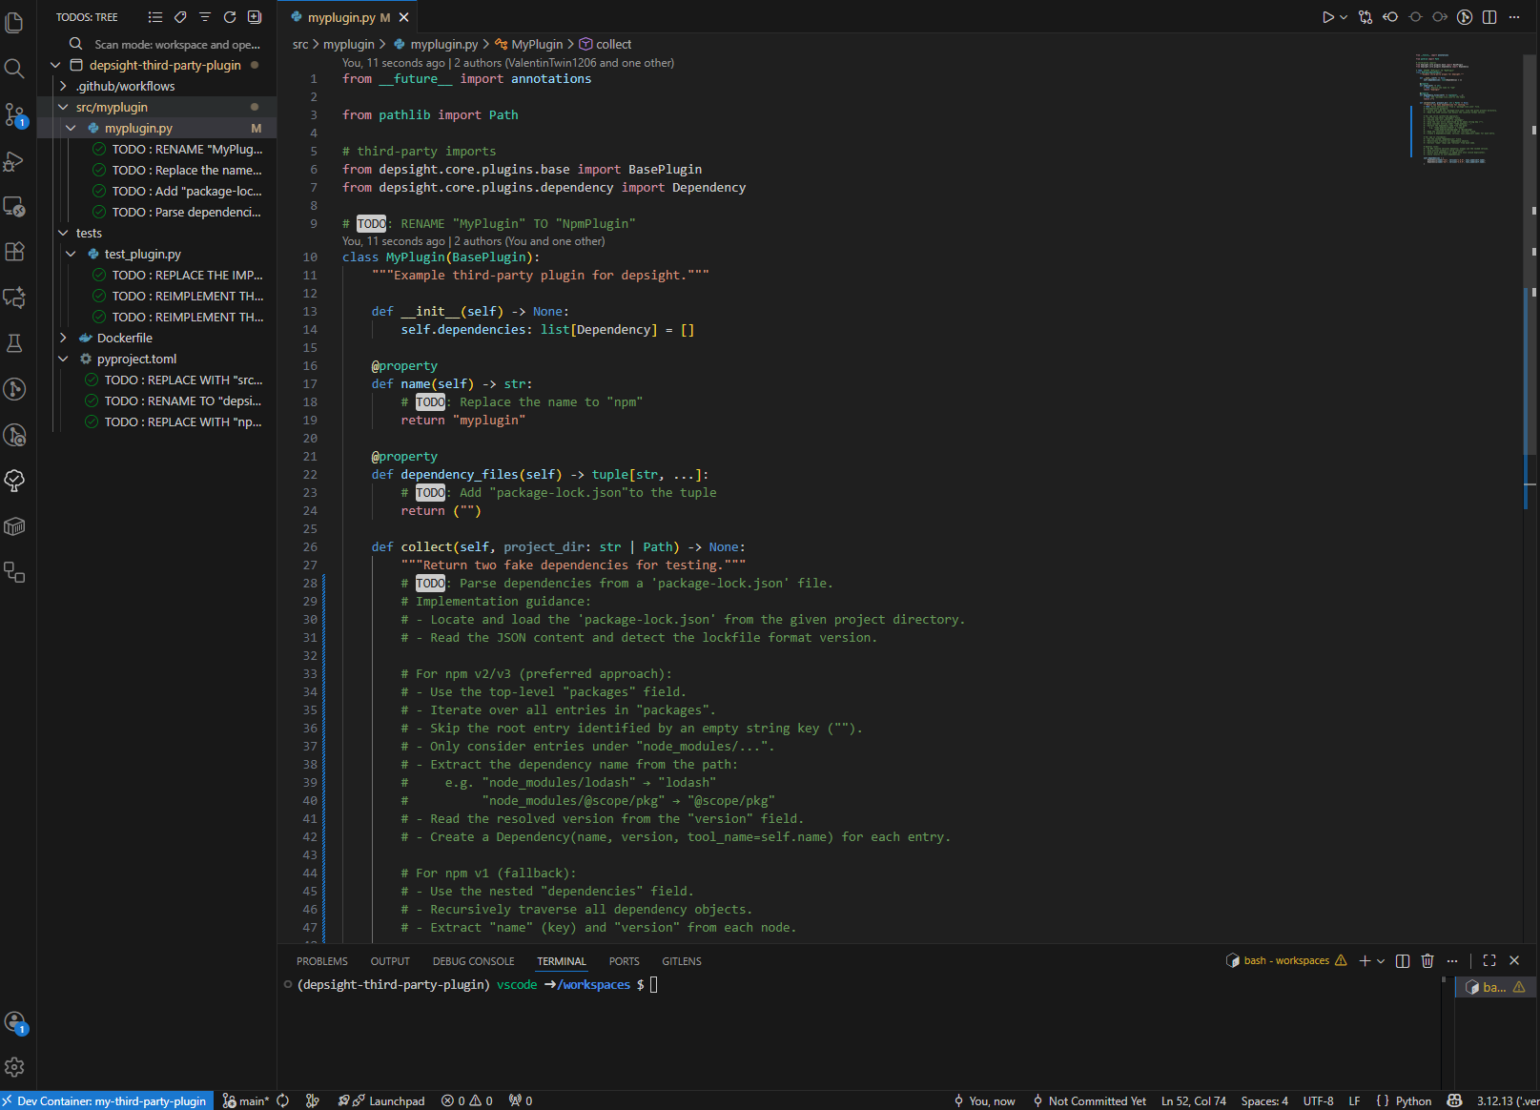Click the Open Changes compare icon
Image resolution: width=1540 pixels, height=1110 pixels.
[1365, 17]
